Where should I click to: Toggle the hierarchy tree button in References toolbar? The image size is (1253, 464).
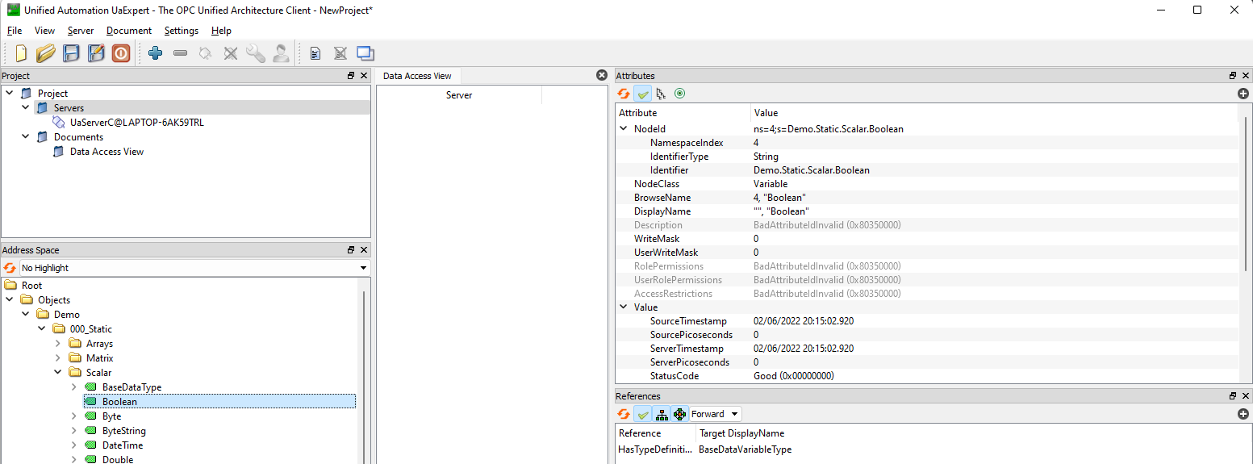[662, 414]
